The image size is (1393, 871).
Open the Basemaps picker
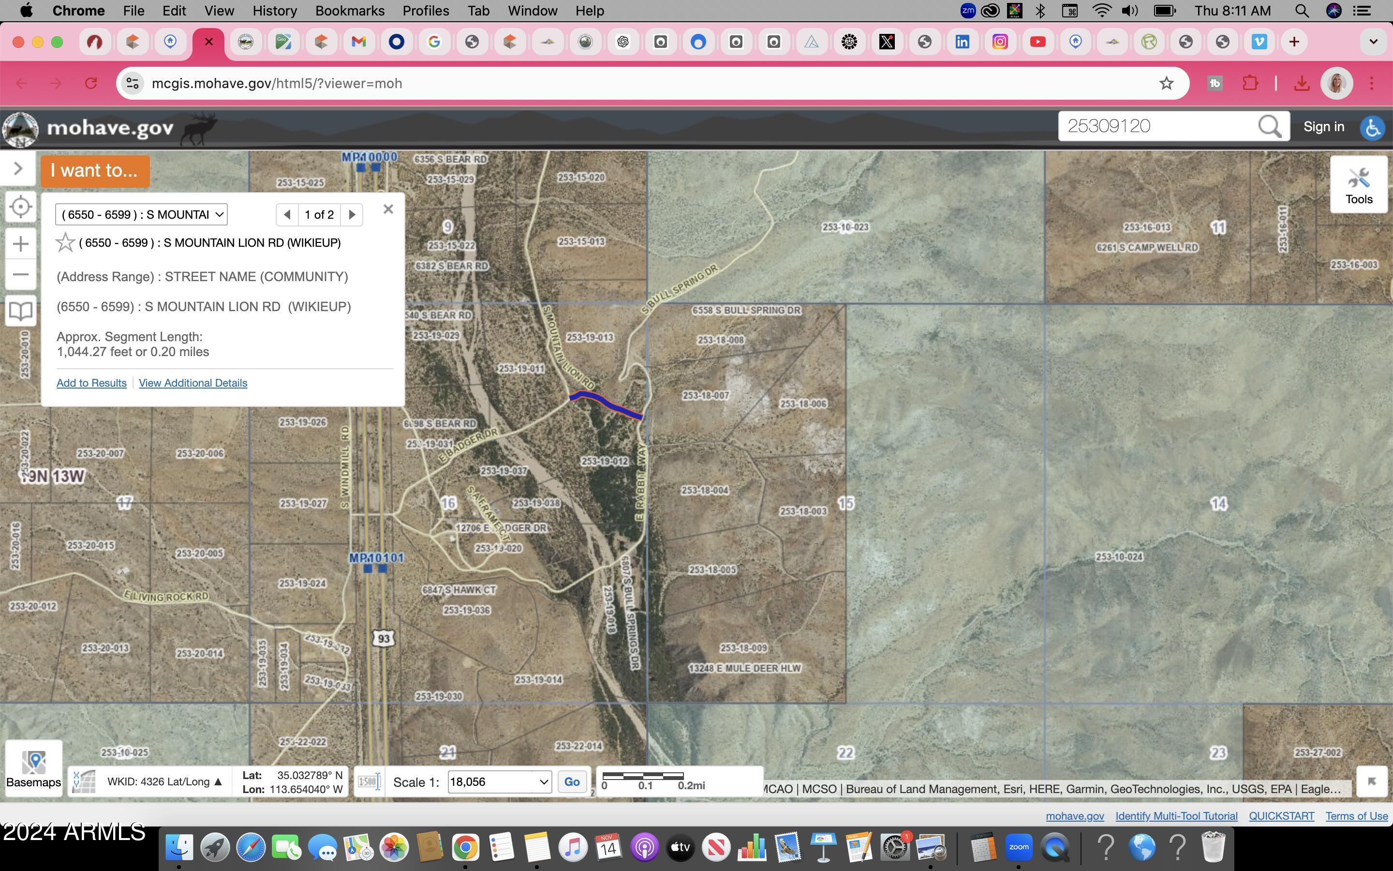click(33, 767)
